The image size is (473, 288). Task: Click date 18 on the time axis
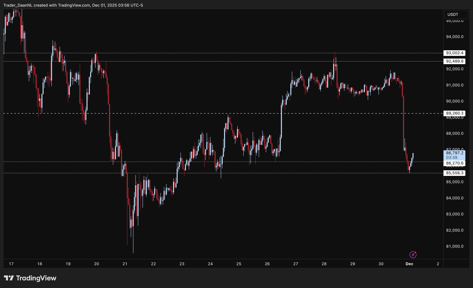(x=39, y=264)
